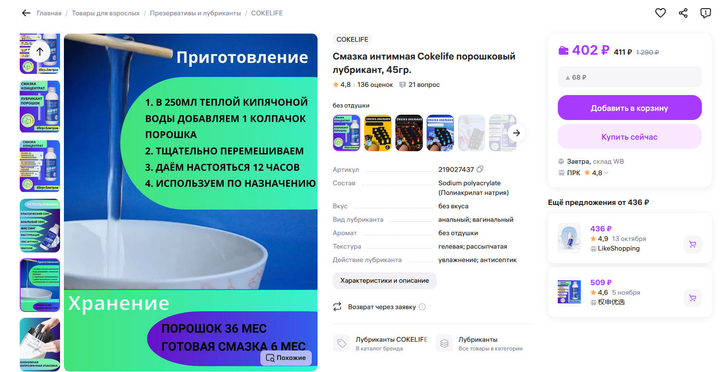This screenshot has height=372, width=724.
Task: Open Товары для взрослых breadcrumb
Action: pyautogui.click(x=106, y=13)
